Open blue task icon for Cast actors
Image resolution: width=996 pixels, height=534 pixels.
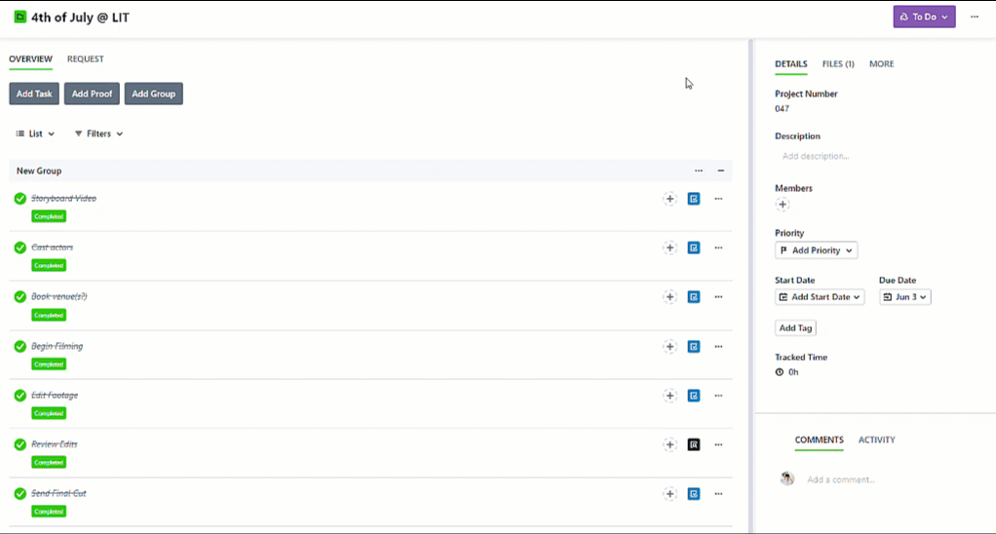click(x=694, y=248)
